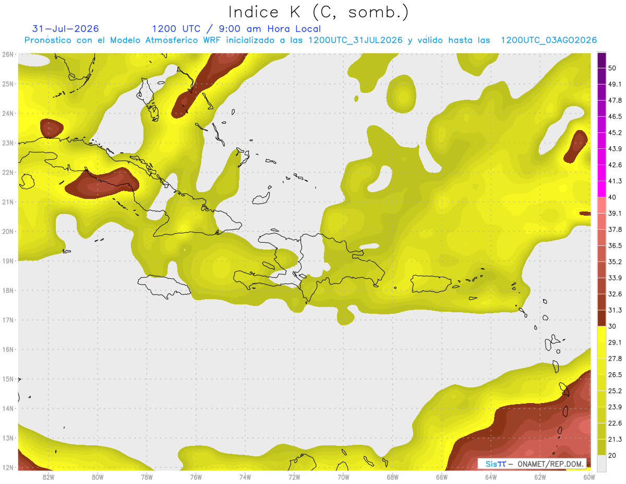Viewport: 626px width, 484px height.
Task: Click the colorbar value "43.9"
Action: pyautogui.click(x=615, y=149)
